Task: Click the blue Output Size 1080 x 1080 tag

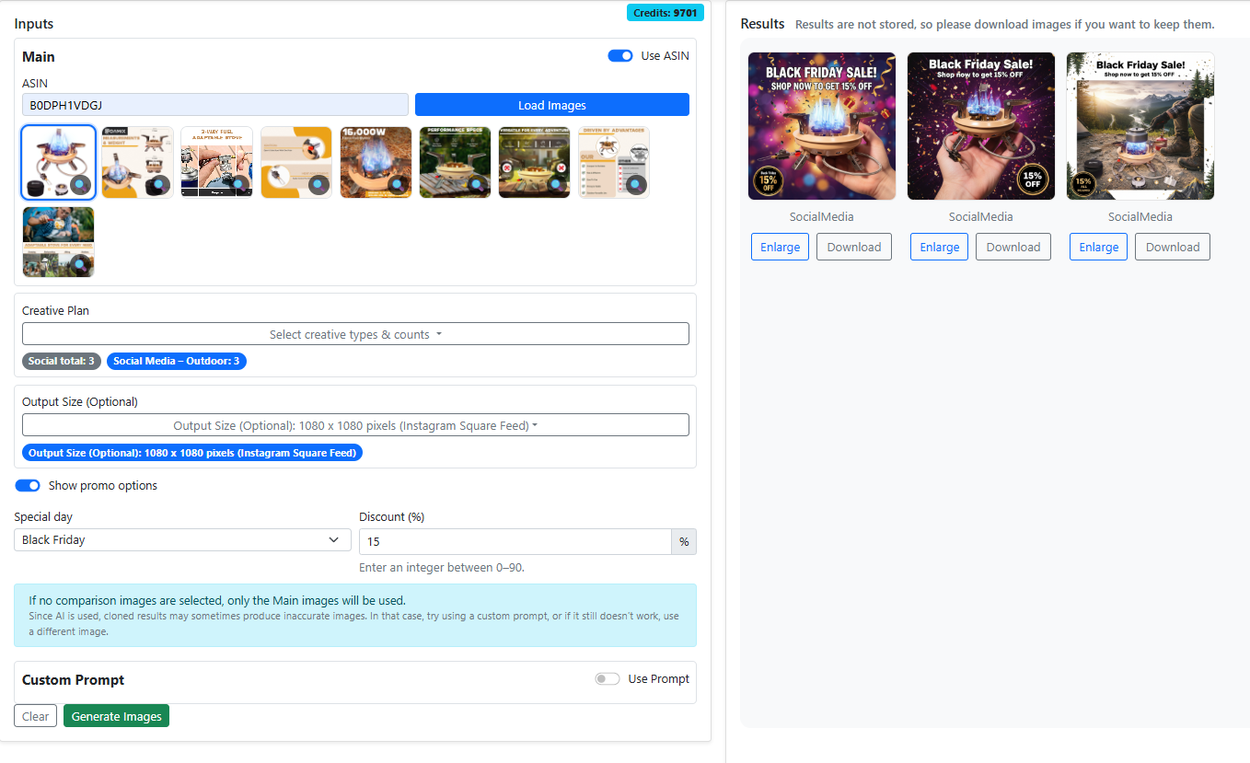Action: (192, 453)
